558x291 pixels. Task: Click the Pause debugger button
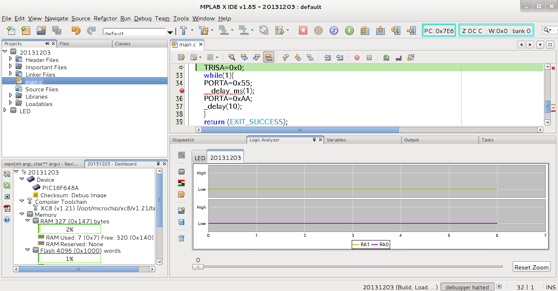point(318,31)
